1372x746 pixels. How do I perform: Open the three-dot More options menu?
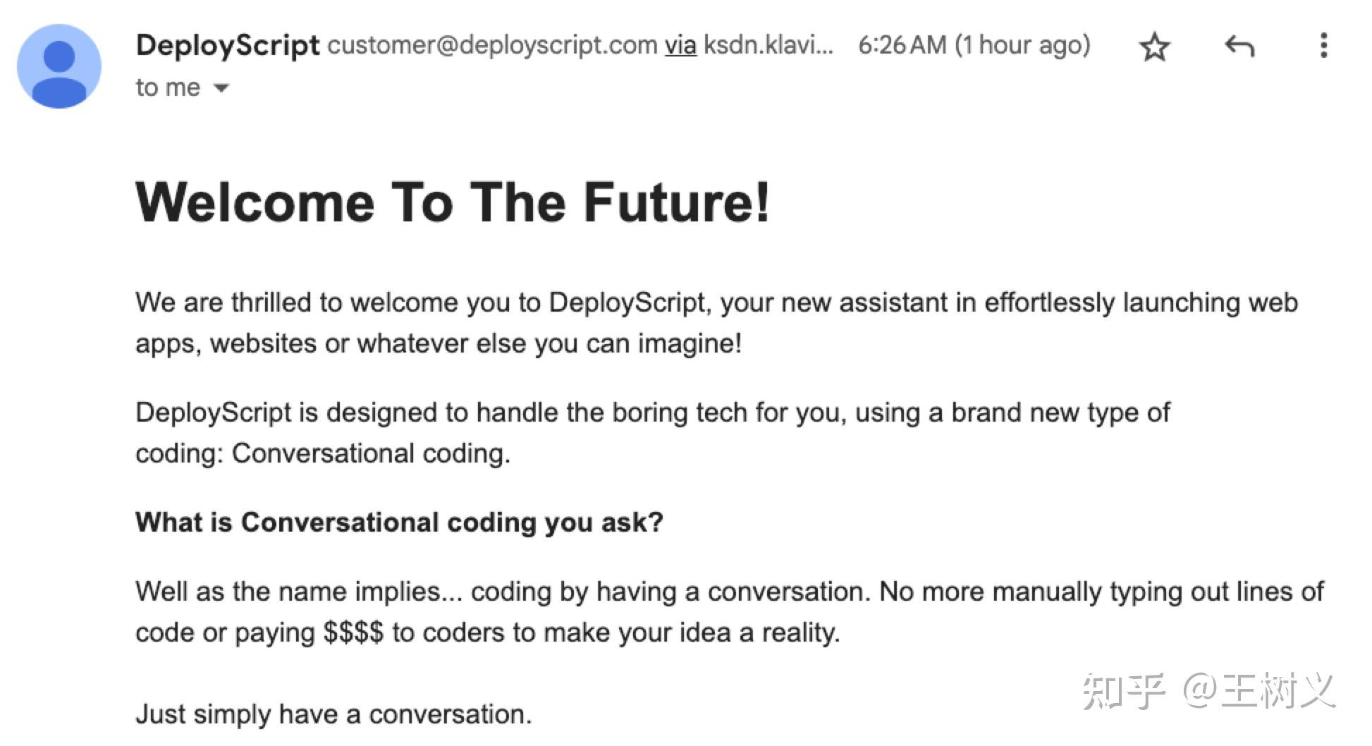coord(1323,46)
